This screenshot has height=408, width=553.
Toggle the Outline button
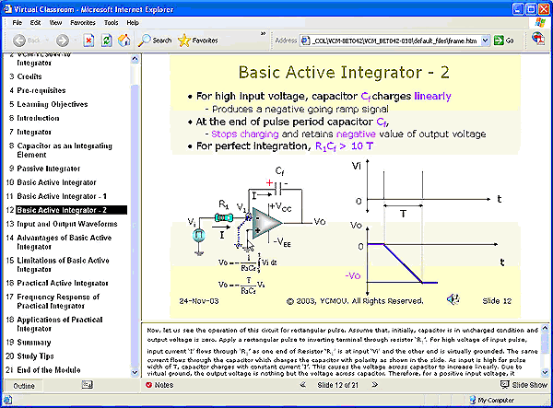pyautogui.click(x=24, y=386)
